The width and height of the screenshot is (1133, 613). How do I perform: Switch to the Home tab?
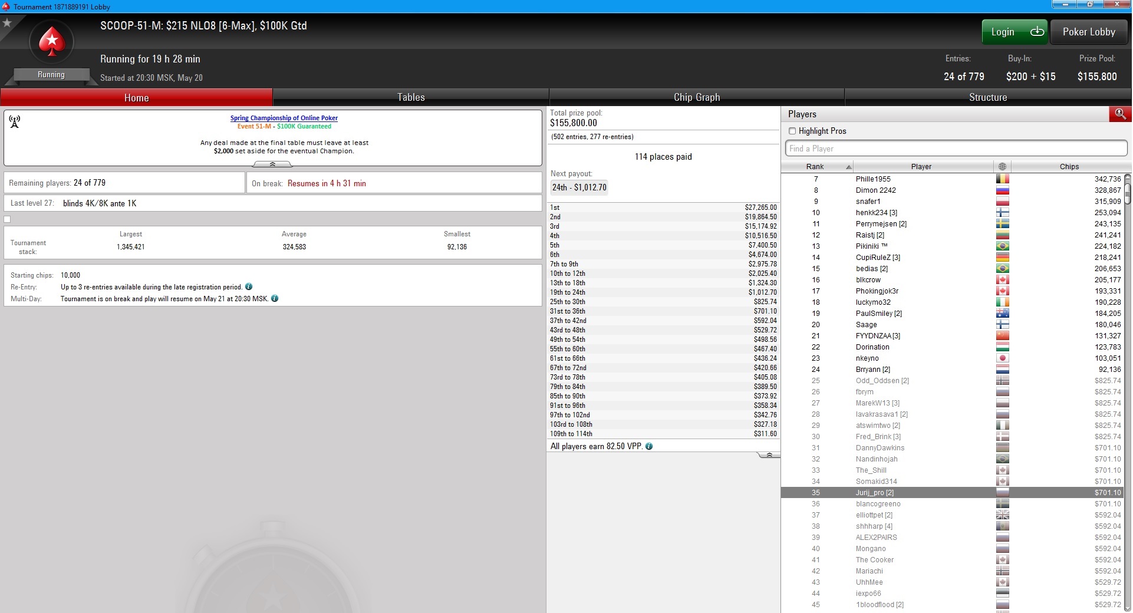click(x=137, y=98)
